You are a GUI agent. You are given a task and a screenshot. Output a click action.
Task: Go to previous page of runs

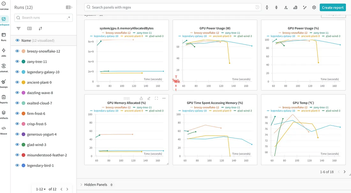[61, 189]
